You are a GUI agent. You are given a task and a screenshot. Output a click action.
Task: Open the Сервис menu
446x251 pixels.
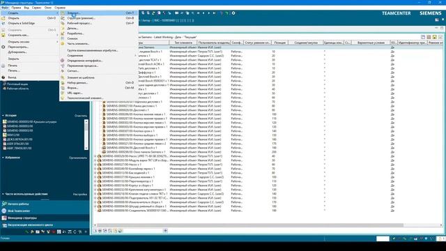pos(37,8)
